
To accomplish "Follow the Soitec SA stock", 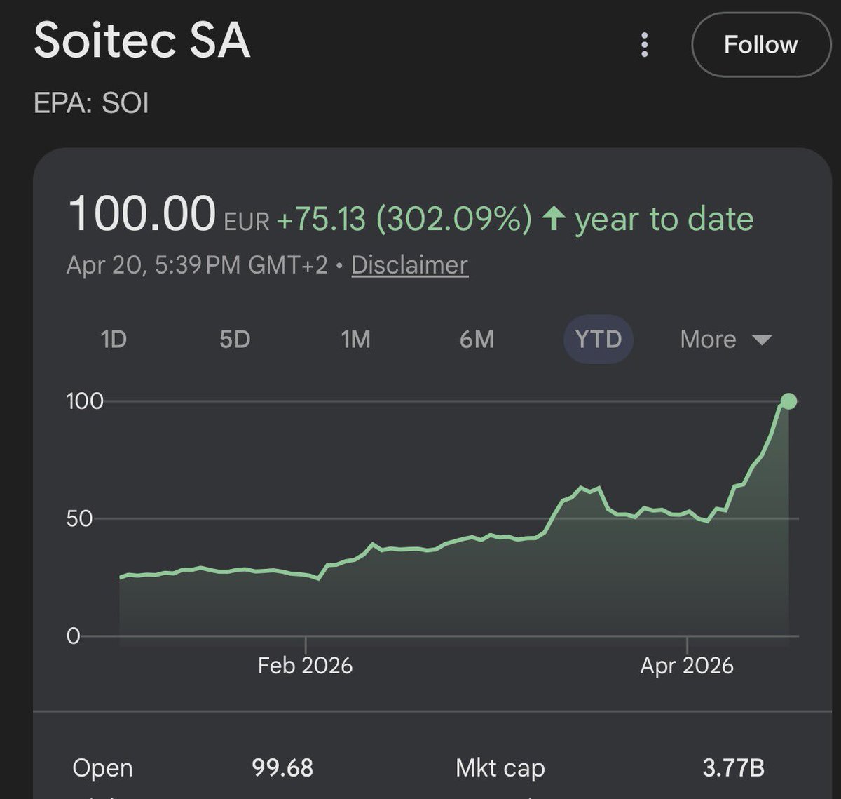I will pos(760,45).
